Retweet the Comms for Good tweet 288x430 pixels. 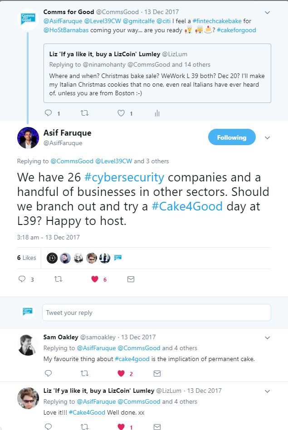click(84, 113)
